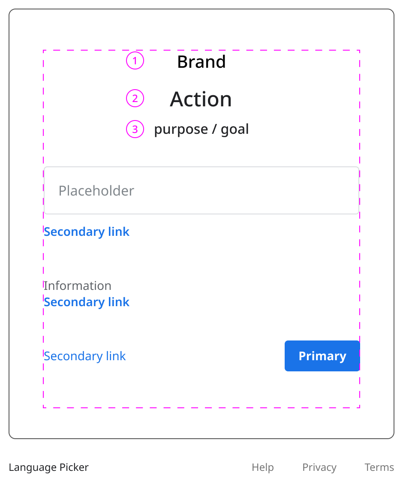403x494 pixels.
Task: Follow the bold Secondary link below Information
Action: click(x=87, y=302)
